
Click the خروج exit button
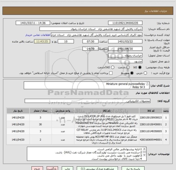tap(37, 168)
